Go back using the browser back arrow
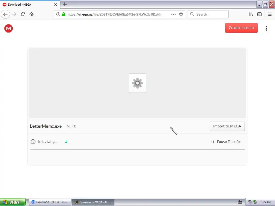Image resolution: width=275 pixels, height=206 pixels. (x=5, y=14)
